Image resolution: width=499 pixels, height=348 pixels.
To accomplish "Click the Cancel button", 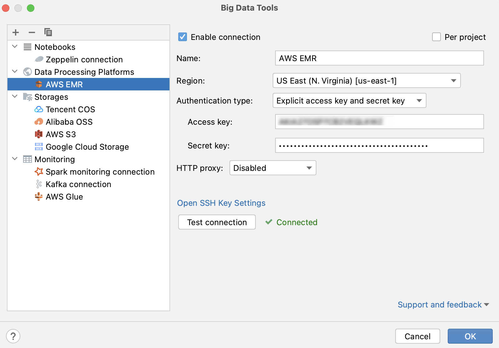I will (418, 336).
